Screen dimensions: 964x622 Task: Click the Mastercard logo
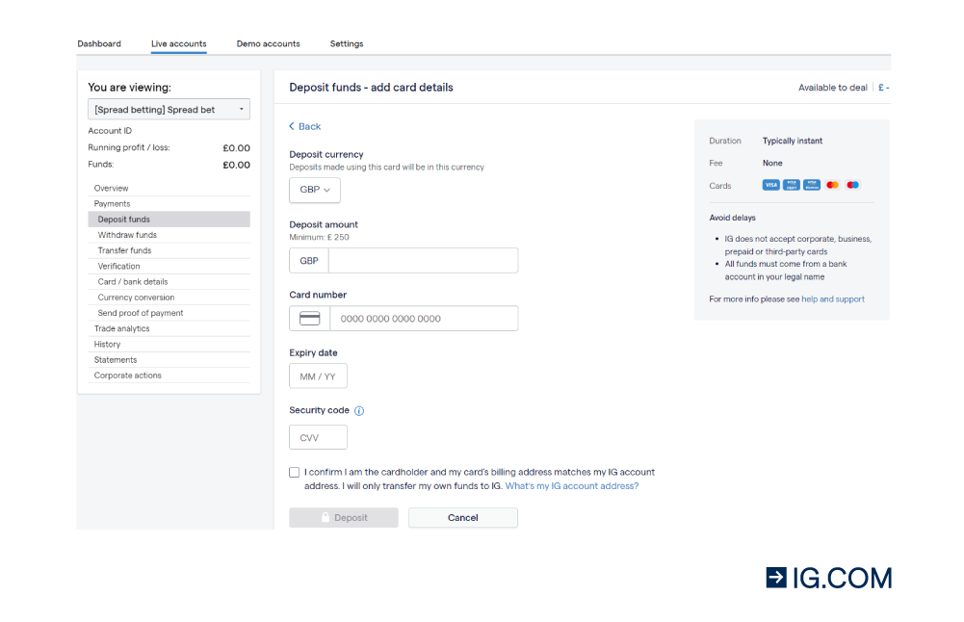832,185
